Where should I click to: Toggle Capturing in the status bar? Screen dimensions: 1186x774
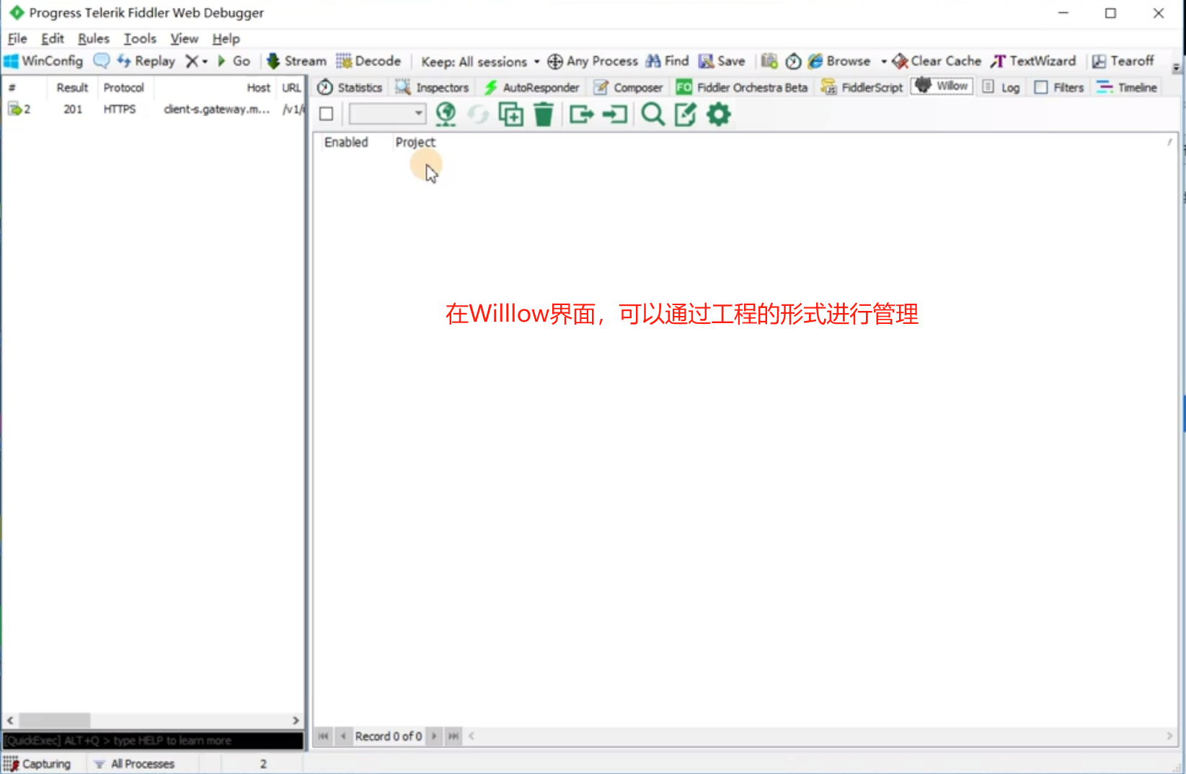(37, 764)
